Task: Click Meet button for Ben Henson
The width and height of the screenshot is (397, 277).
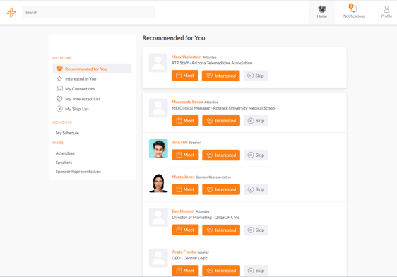Action: pos(185,230)
